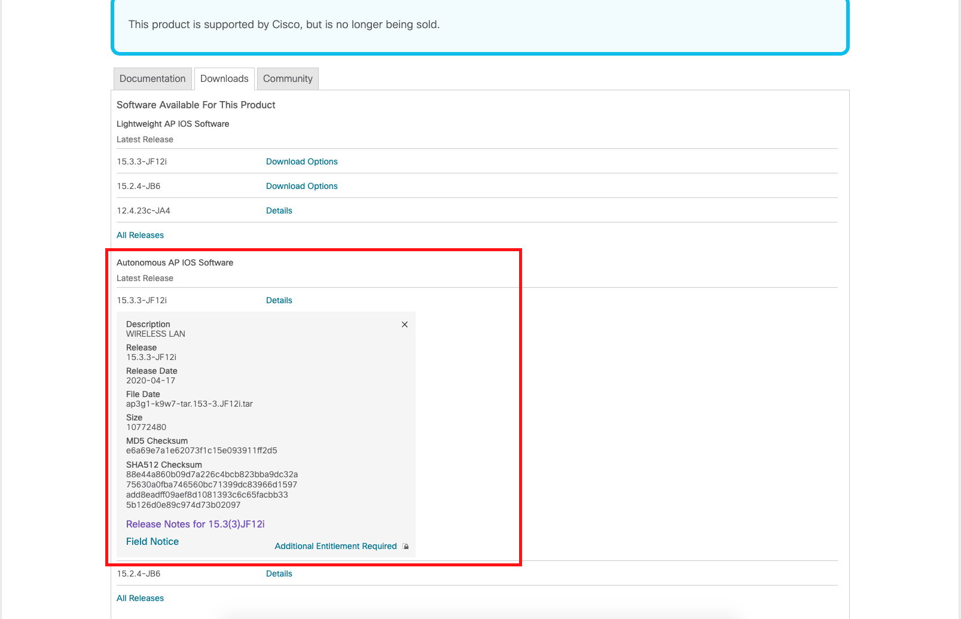This screenshot has width=961, height=619.
Task: Click the ap3g1-k9w7-tar.153-3.JF12i.tar file name
Action: point(190,404)
